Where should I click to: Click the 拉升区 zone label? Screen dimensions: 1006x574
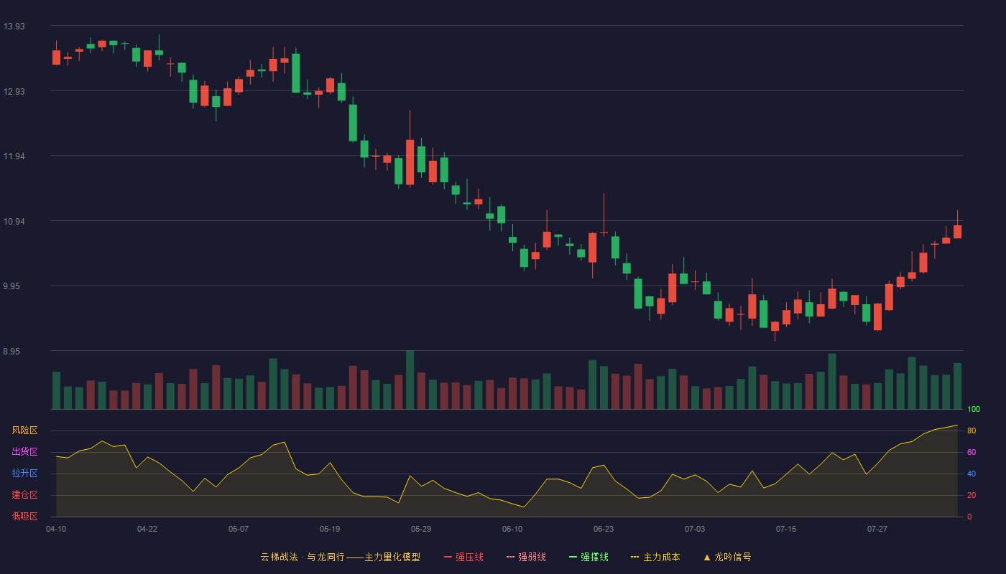coord(24,474)
